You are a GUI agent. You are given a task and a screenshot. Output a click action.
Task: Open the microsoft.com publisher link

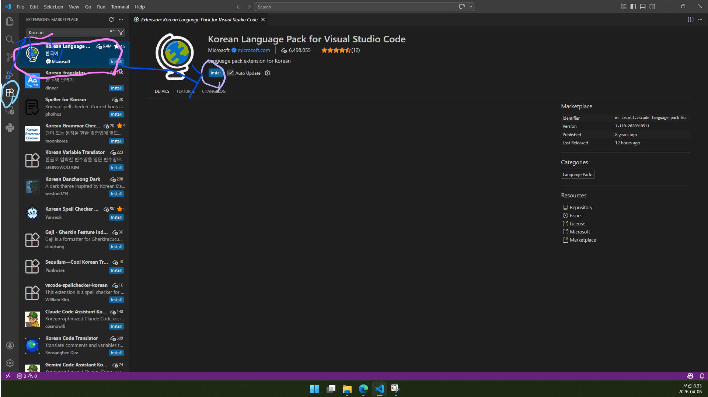tap(254, 50)
